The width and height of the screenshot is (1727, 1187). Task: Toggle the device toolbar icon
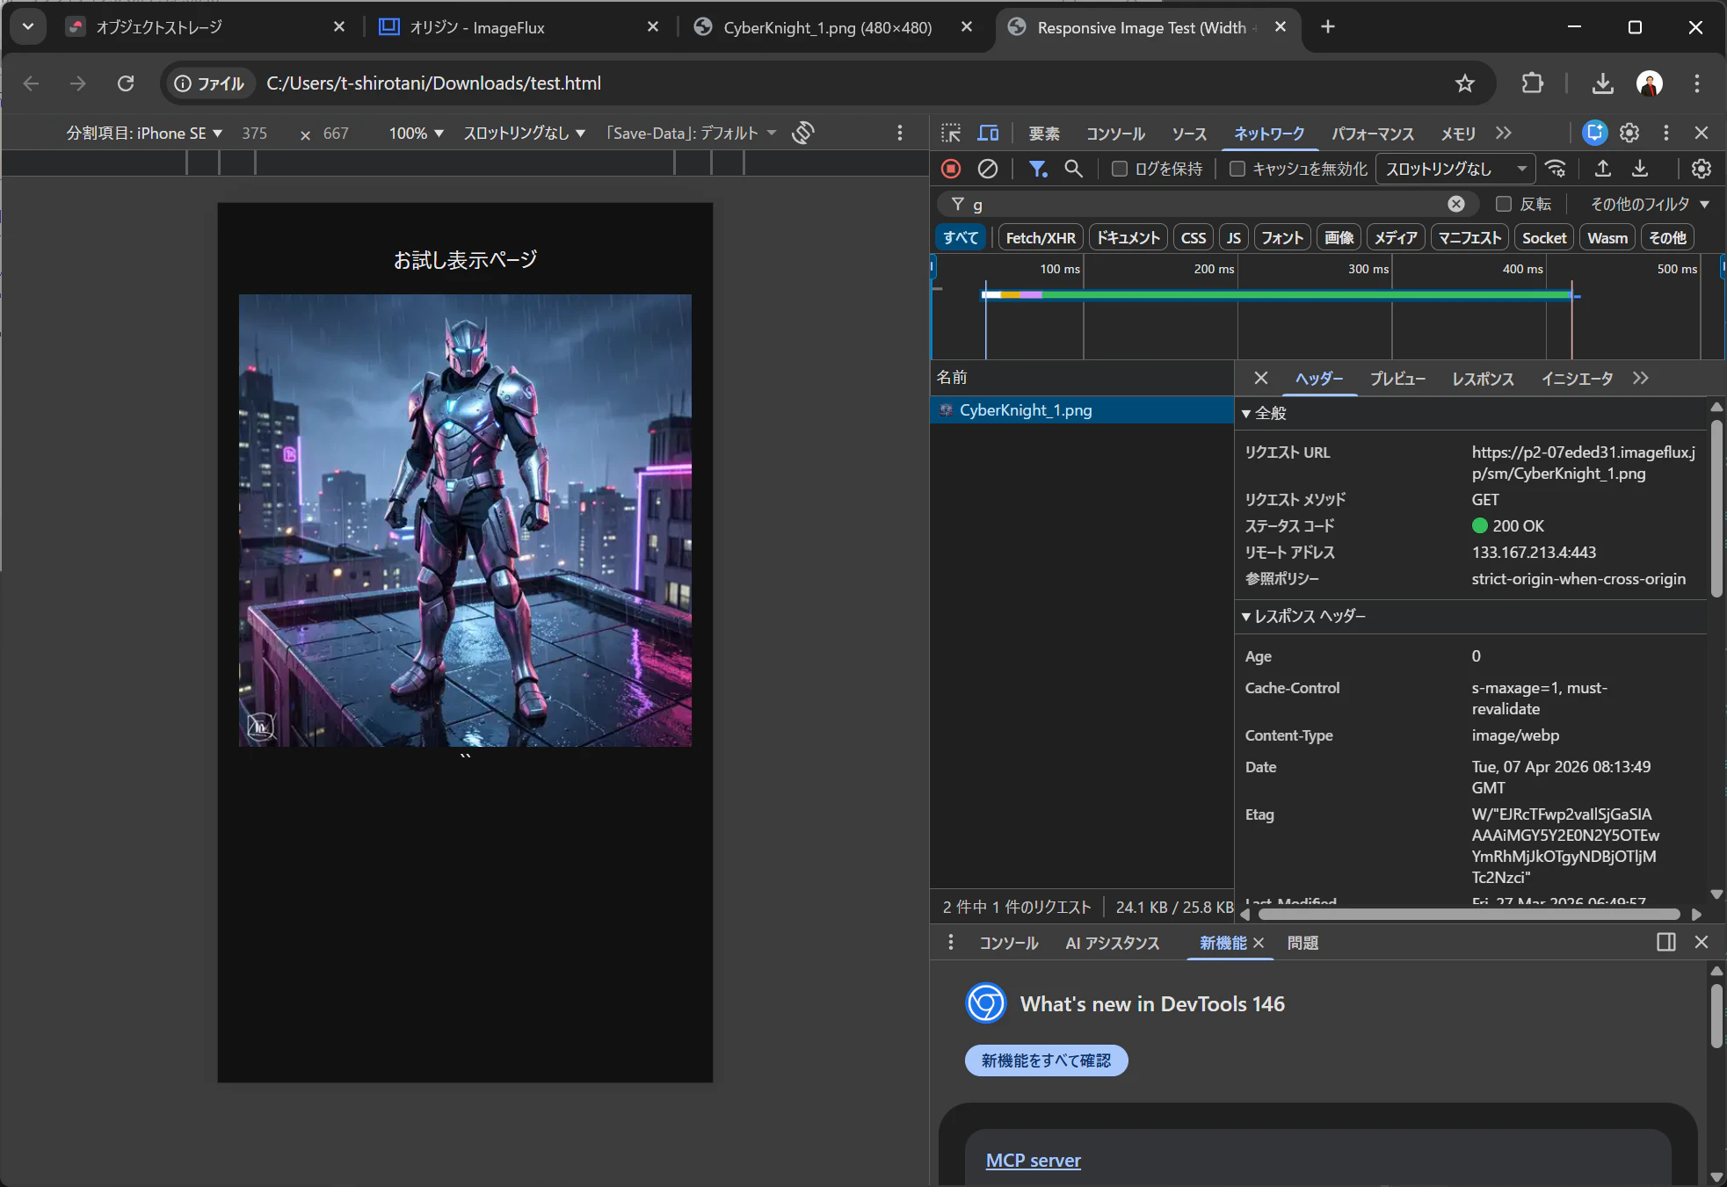988,133
